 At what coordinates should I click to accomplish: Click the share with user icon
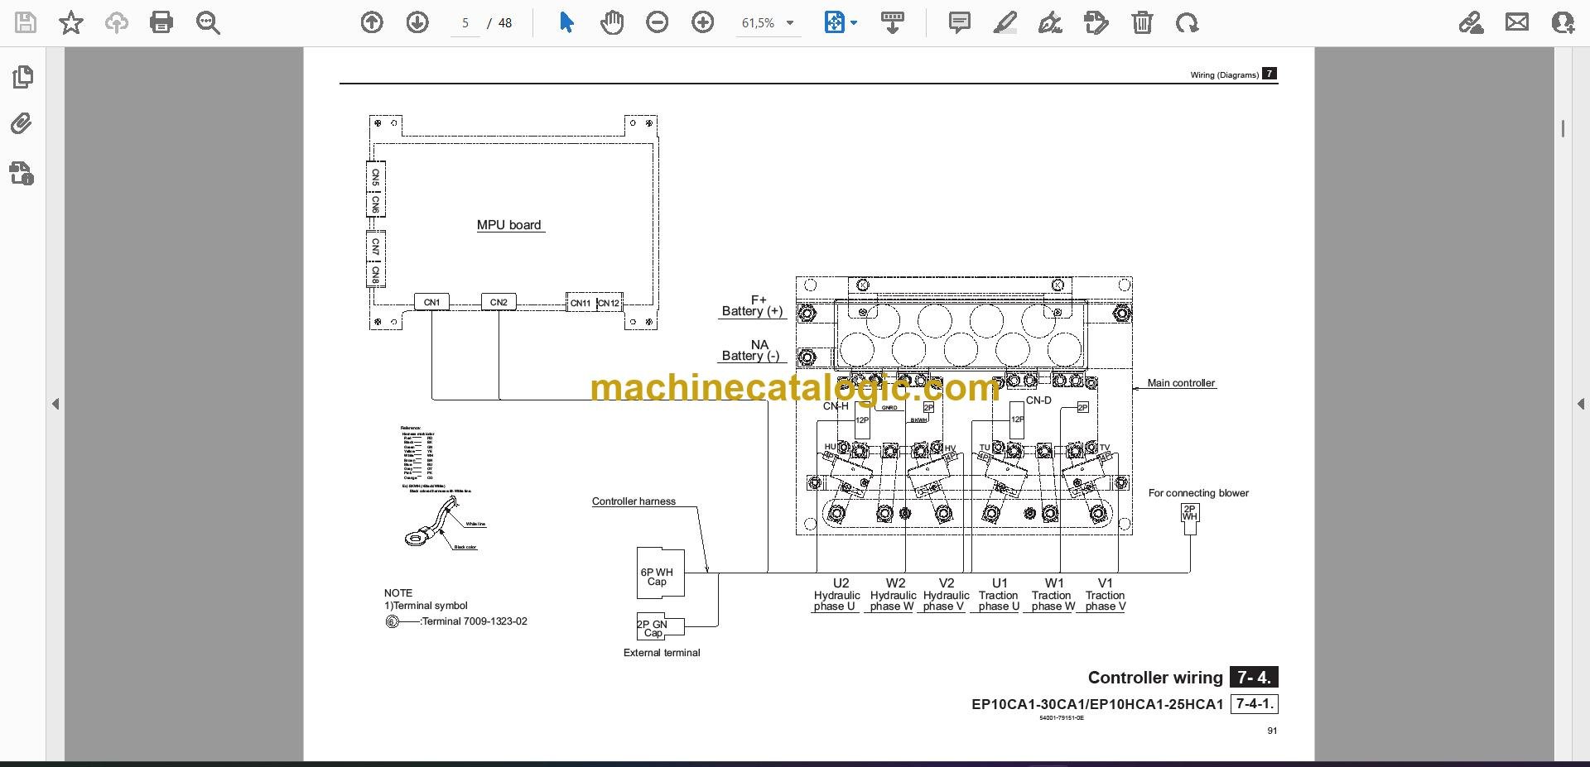pos(1563,22)
